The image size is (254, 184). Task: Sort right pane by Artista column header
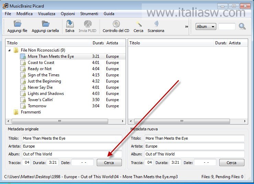[x=238, y=43]
